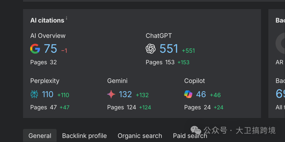Click the AI citations info icon

click(66, 18)
